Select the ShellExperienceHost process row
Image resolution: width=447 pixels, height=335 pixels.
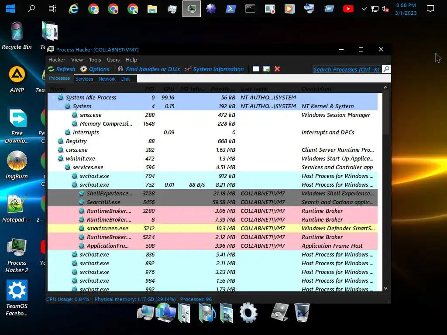click(213, 193)
